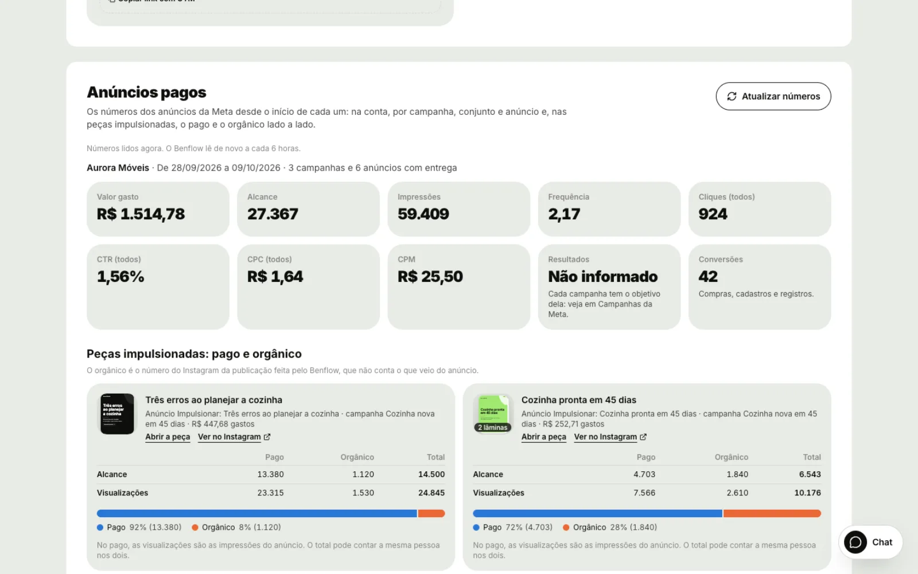The height and width of the screenshot is (574, 918).
Task: Select the Impressões 59.409 card
Action: 458,209
